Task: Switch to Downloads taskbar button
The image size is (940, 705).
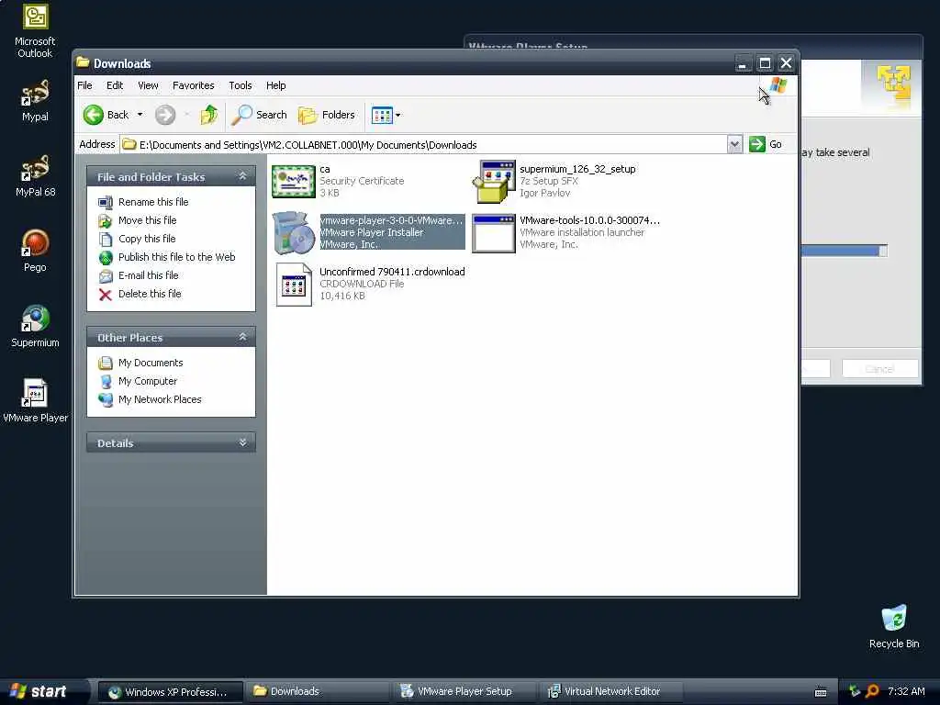Action: 317,692
